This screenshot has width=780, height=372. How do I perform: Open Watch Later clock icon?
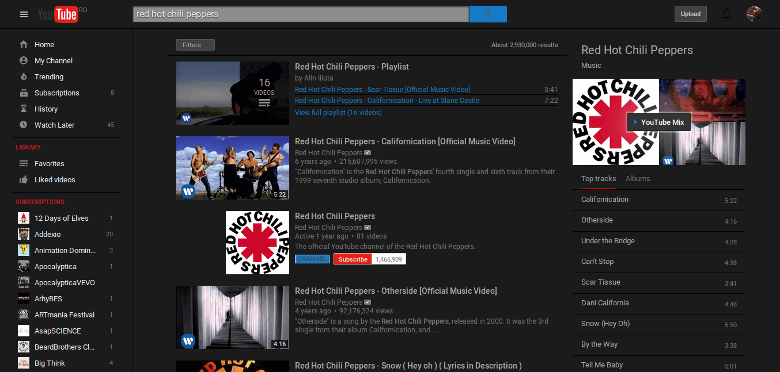coord(24,125)
